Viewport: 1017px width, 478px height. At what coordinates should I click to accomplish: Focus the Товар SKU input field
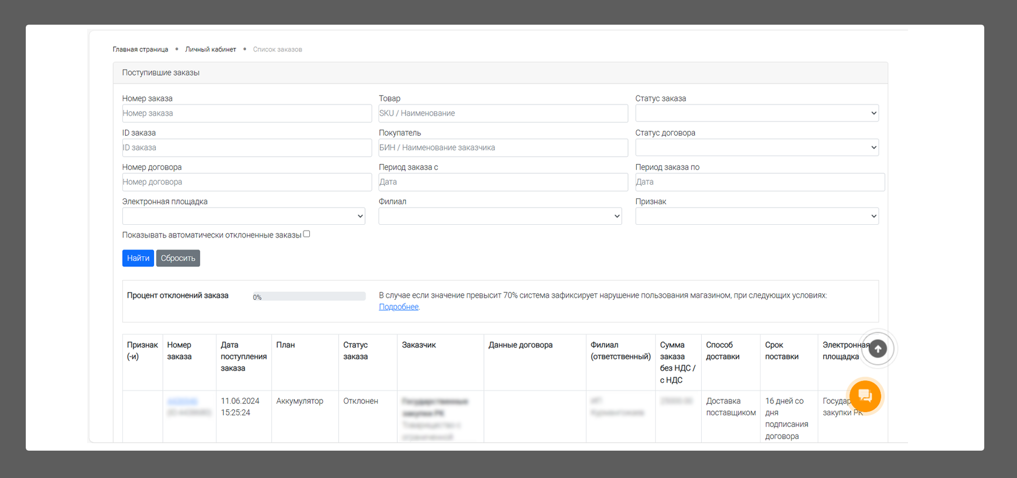click(503, 113)
